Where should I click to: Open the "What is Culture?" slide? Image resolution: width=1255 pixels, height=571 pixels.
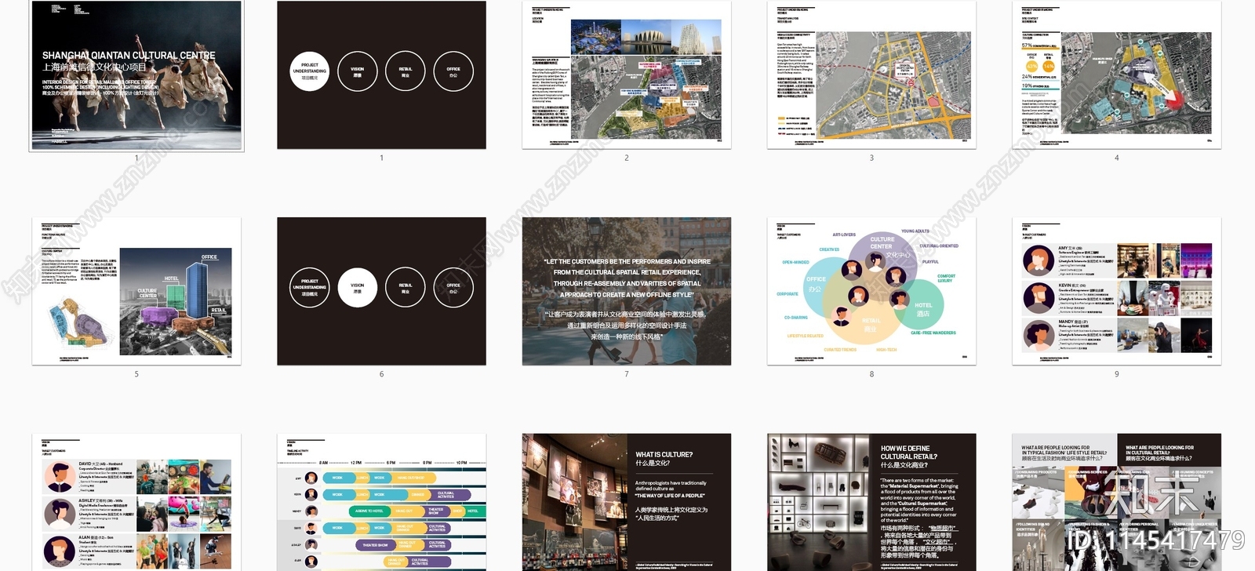[627, 502]
